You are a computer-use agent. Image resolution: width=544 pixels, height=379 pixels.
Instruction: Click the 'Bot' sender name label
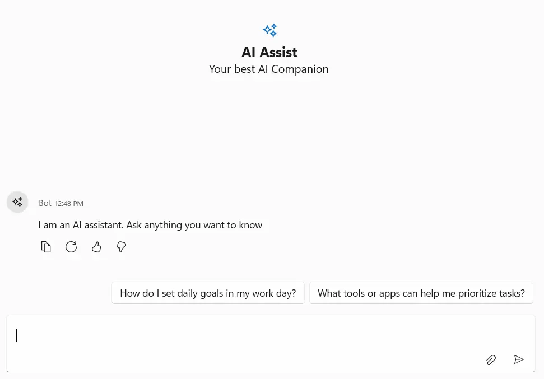tap(45, 203)
